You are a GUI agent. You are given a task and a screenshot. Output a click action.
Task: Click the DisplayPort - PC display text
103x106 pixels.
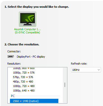coord(31,57)
